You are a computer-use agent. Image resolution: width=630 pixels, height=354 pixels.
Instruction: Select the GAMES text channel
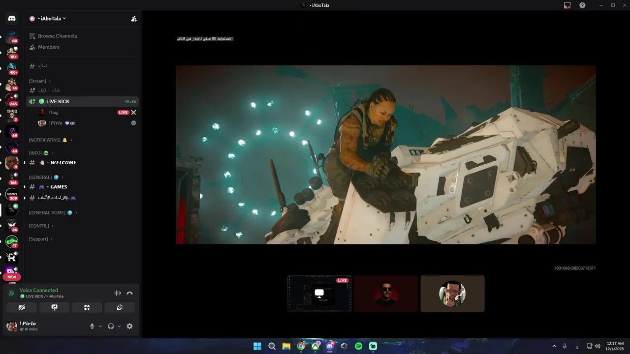click(x=82, y=187)
